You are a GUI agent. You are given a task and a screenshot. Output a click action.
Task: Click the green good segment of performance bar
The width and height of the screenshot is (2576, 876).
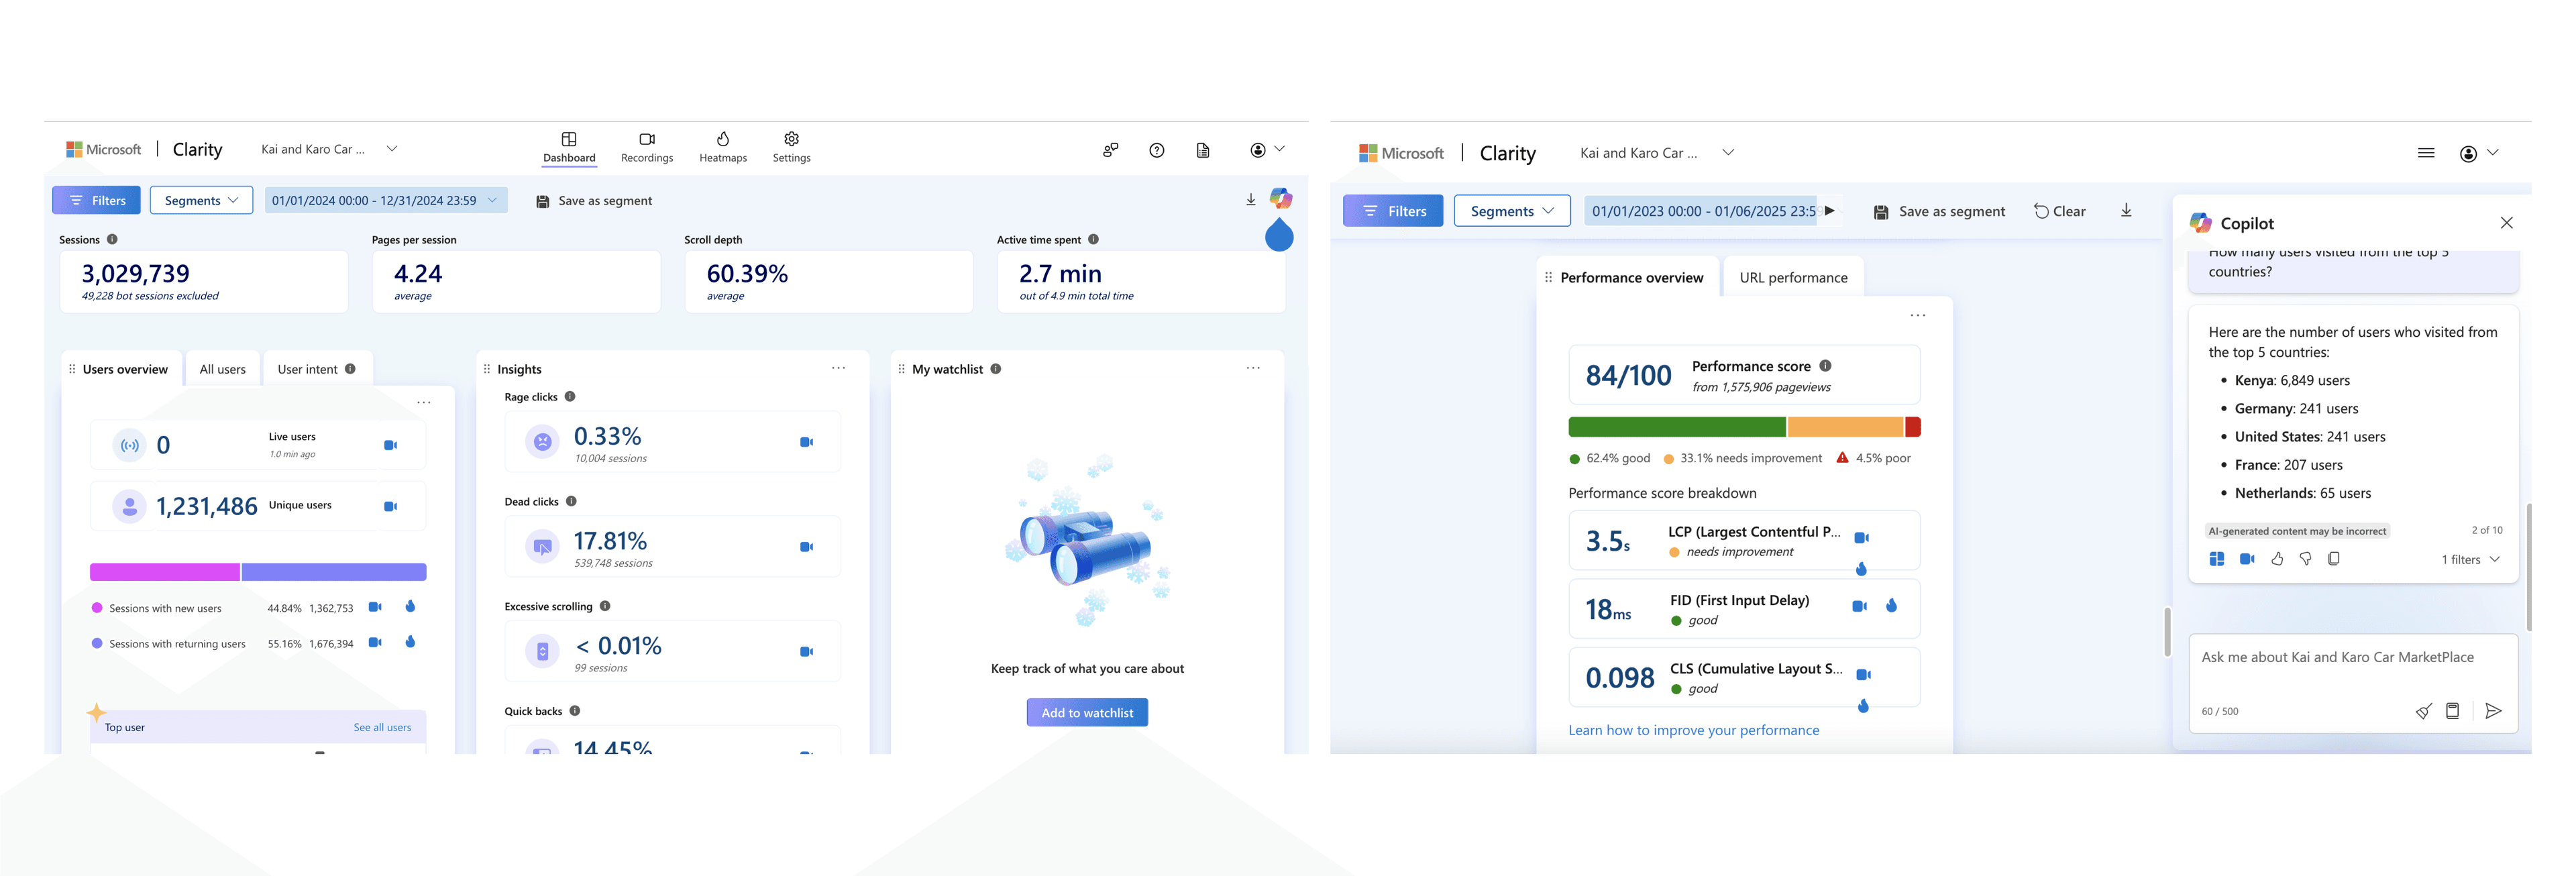[1676, 427]
